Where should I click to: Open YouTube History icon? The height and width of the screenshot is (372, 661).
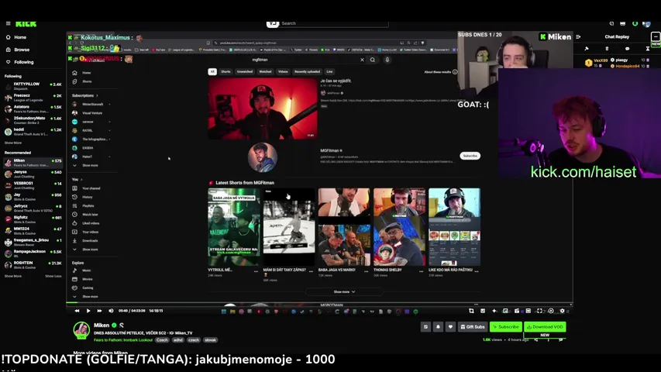[x=74, y=197]
